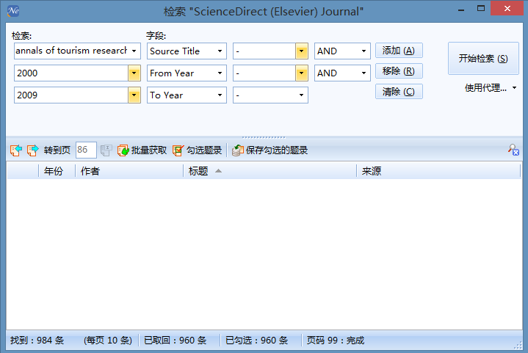This screenshot has height=353, width=528.
Task: Open the first AND operator dropdown
Action: (x=364, y=51)
